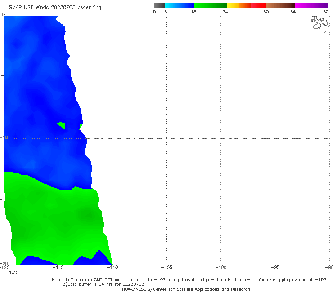The width and height of the screenshot is (333, 292).
Task: Click the '-120' longitude axis label
Action: click(4, 267)
